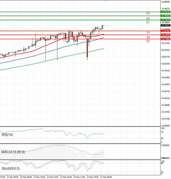
Task: Select the current price tag 35.35832
Action: point(166,25)
